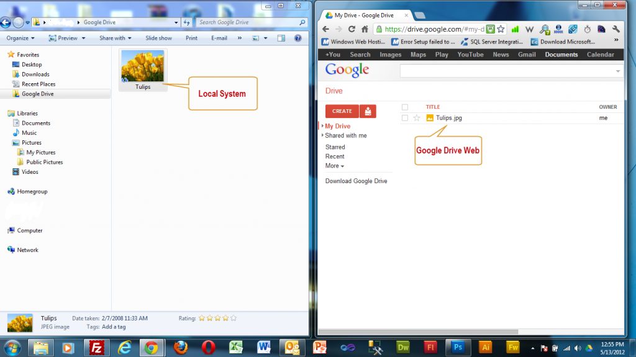Open FileZilla from the taskbar
Image resolution: width=636 pixels, height=357 pixels.
pyautogui.click(x=96, y=348)
